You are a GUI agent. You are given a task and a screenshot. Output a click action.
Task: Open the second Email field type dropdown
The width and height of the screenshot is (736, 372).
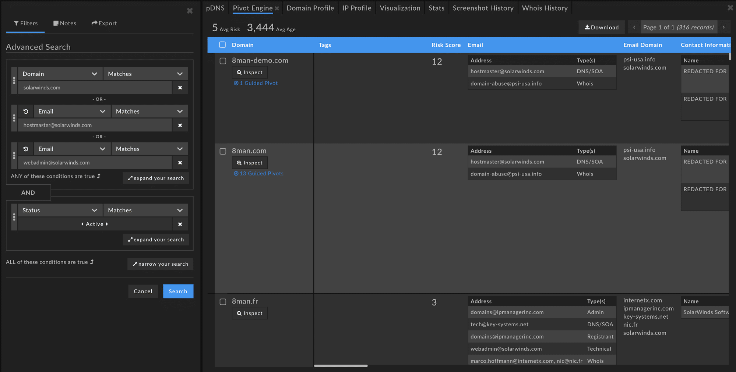click(72, 149)
